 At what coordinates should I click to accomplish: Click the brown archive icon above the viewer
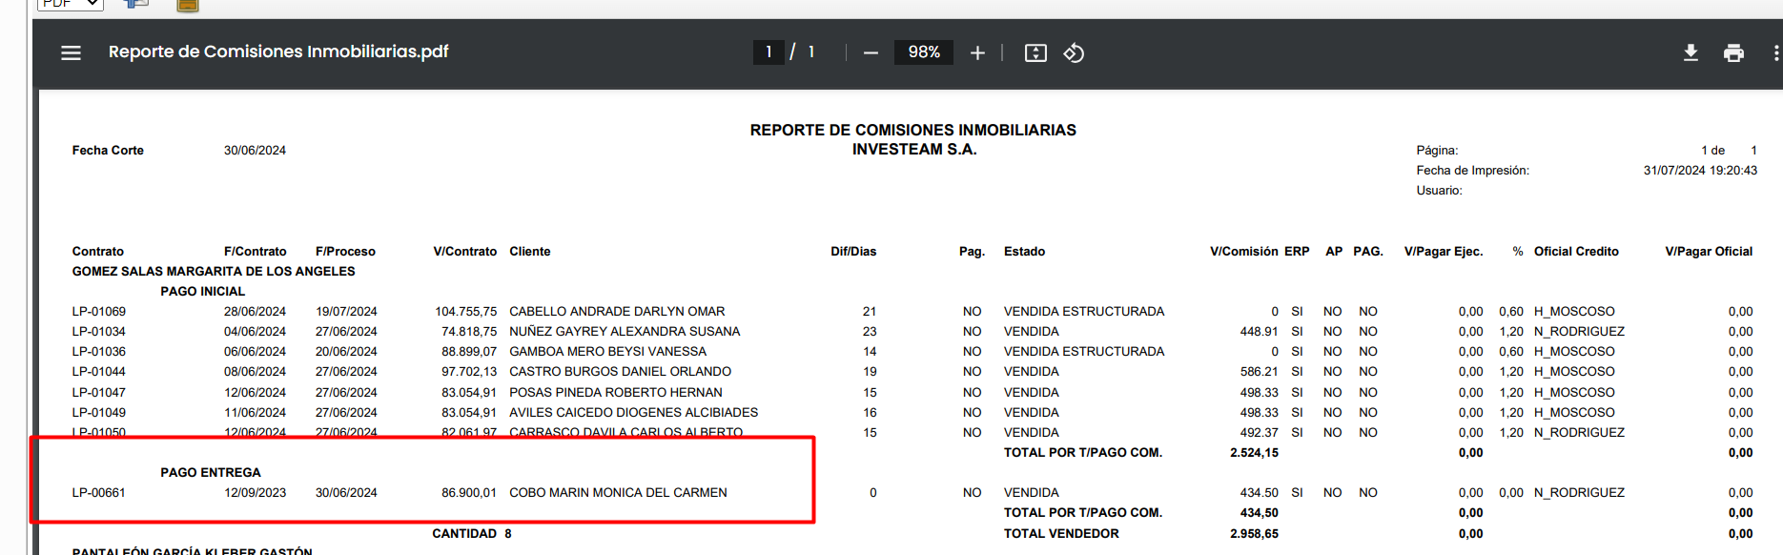pos(188,5)
